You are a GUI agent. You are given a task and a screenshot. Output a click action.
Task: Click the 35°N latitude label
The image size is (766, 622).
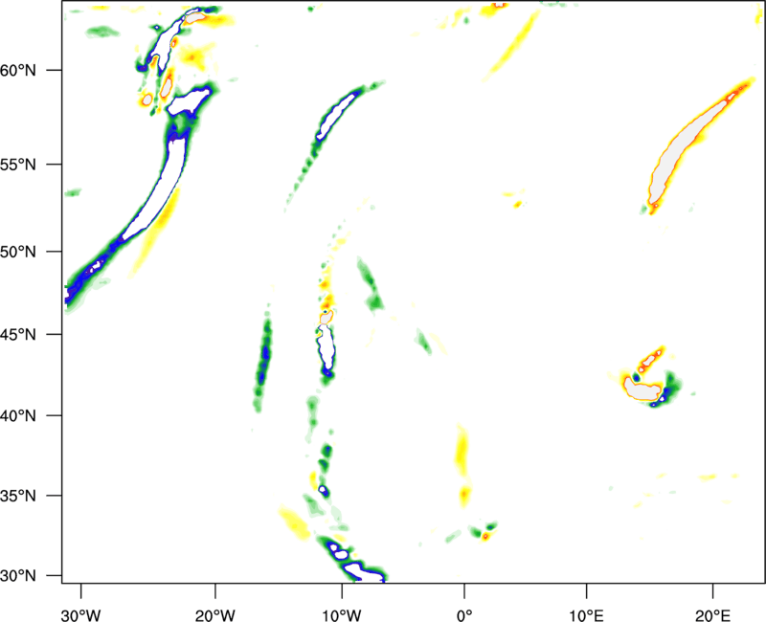[18, 496]
